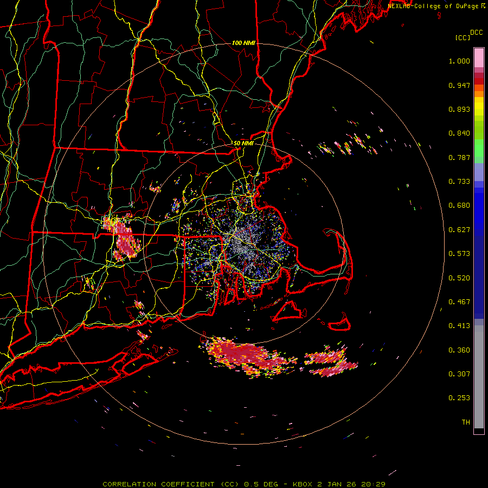Click the 0.947 scale value
This screenshot has width=488, height=488.
pos(459,85)
